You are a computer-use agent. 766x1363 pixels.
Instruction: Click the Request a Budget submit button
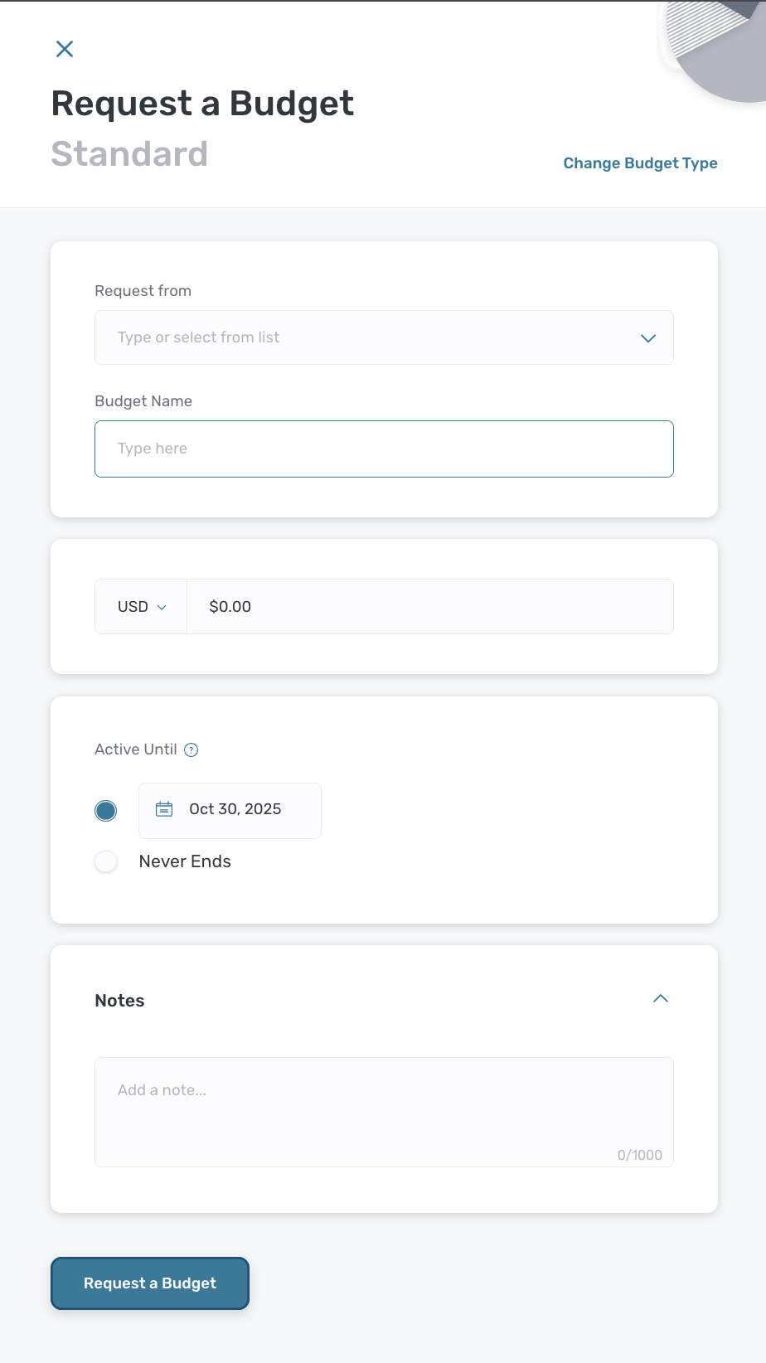click(x=150, y=1283)
